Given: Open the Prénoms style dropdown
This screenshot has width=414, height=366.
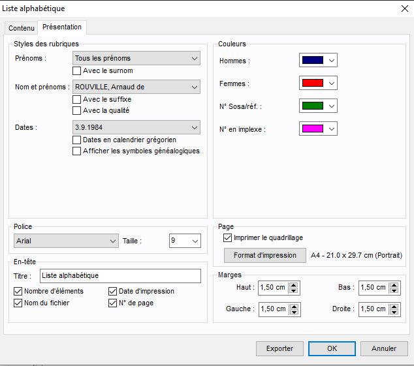Looking at the screenshot, I should point(136,59).
